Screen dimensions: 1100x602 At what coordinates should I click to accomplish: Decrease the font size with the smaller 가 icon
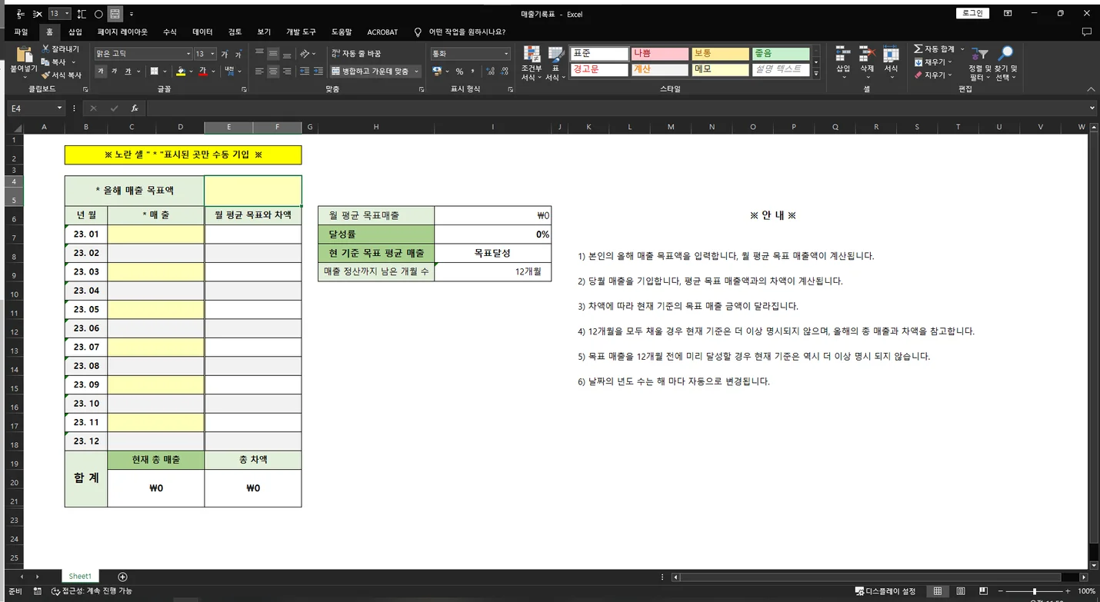(x=238, y=54)
